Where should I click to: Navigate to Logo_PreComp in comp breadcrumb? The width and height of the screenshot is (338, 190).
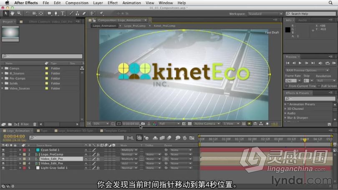pyautogui.click(x=135, y=25)
